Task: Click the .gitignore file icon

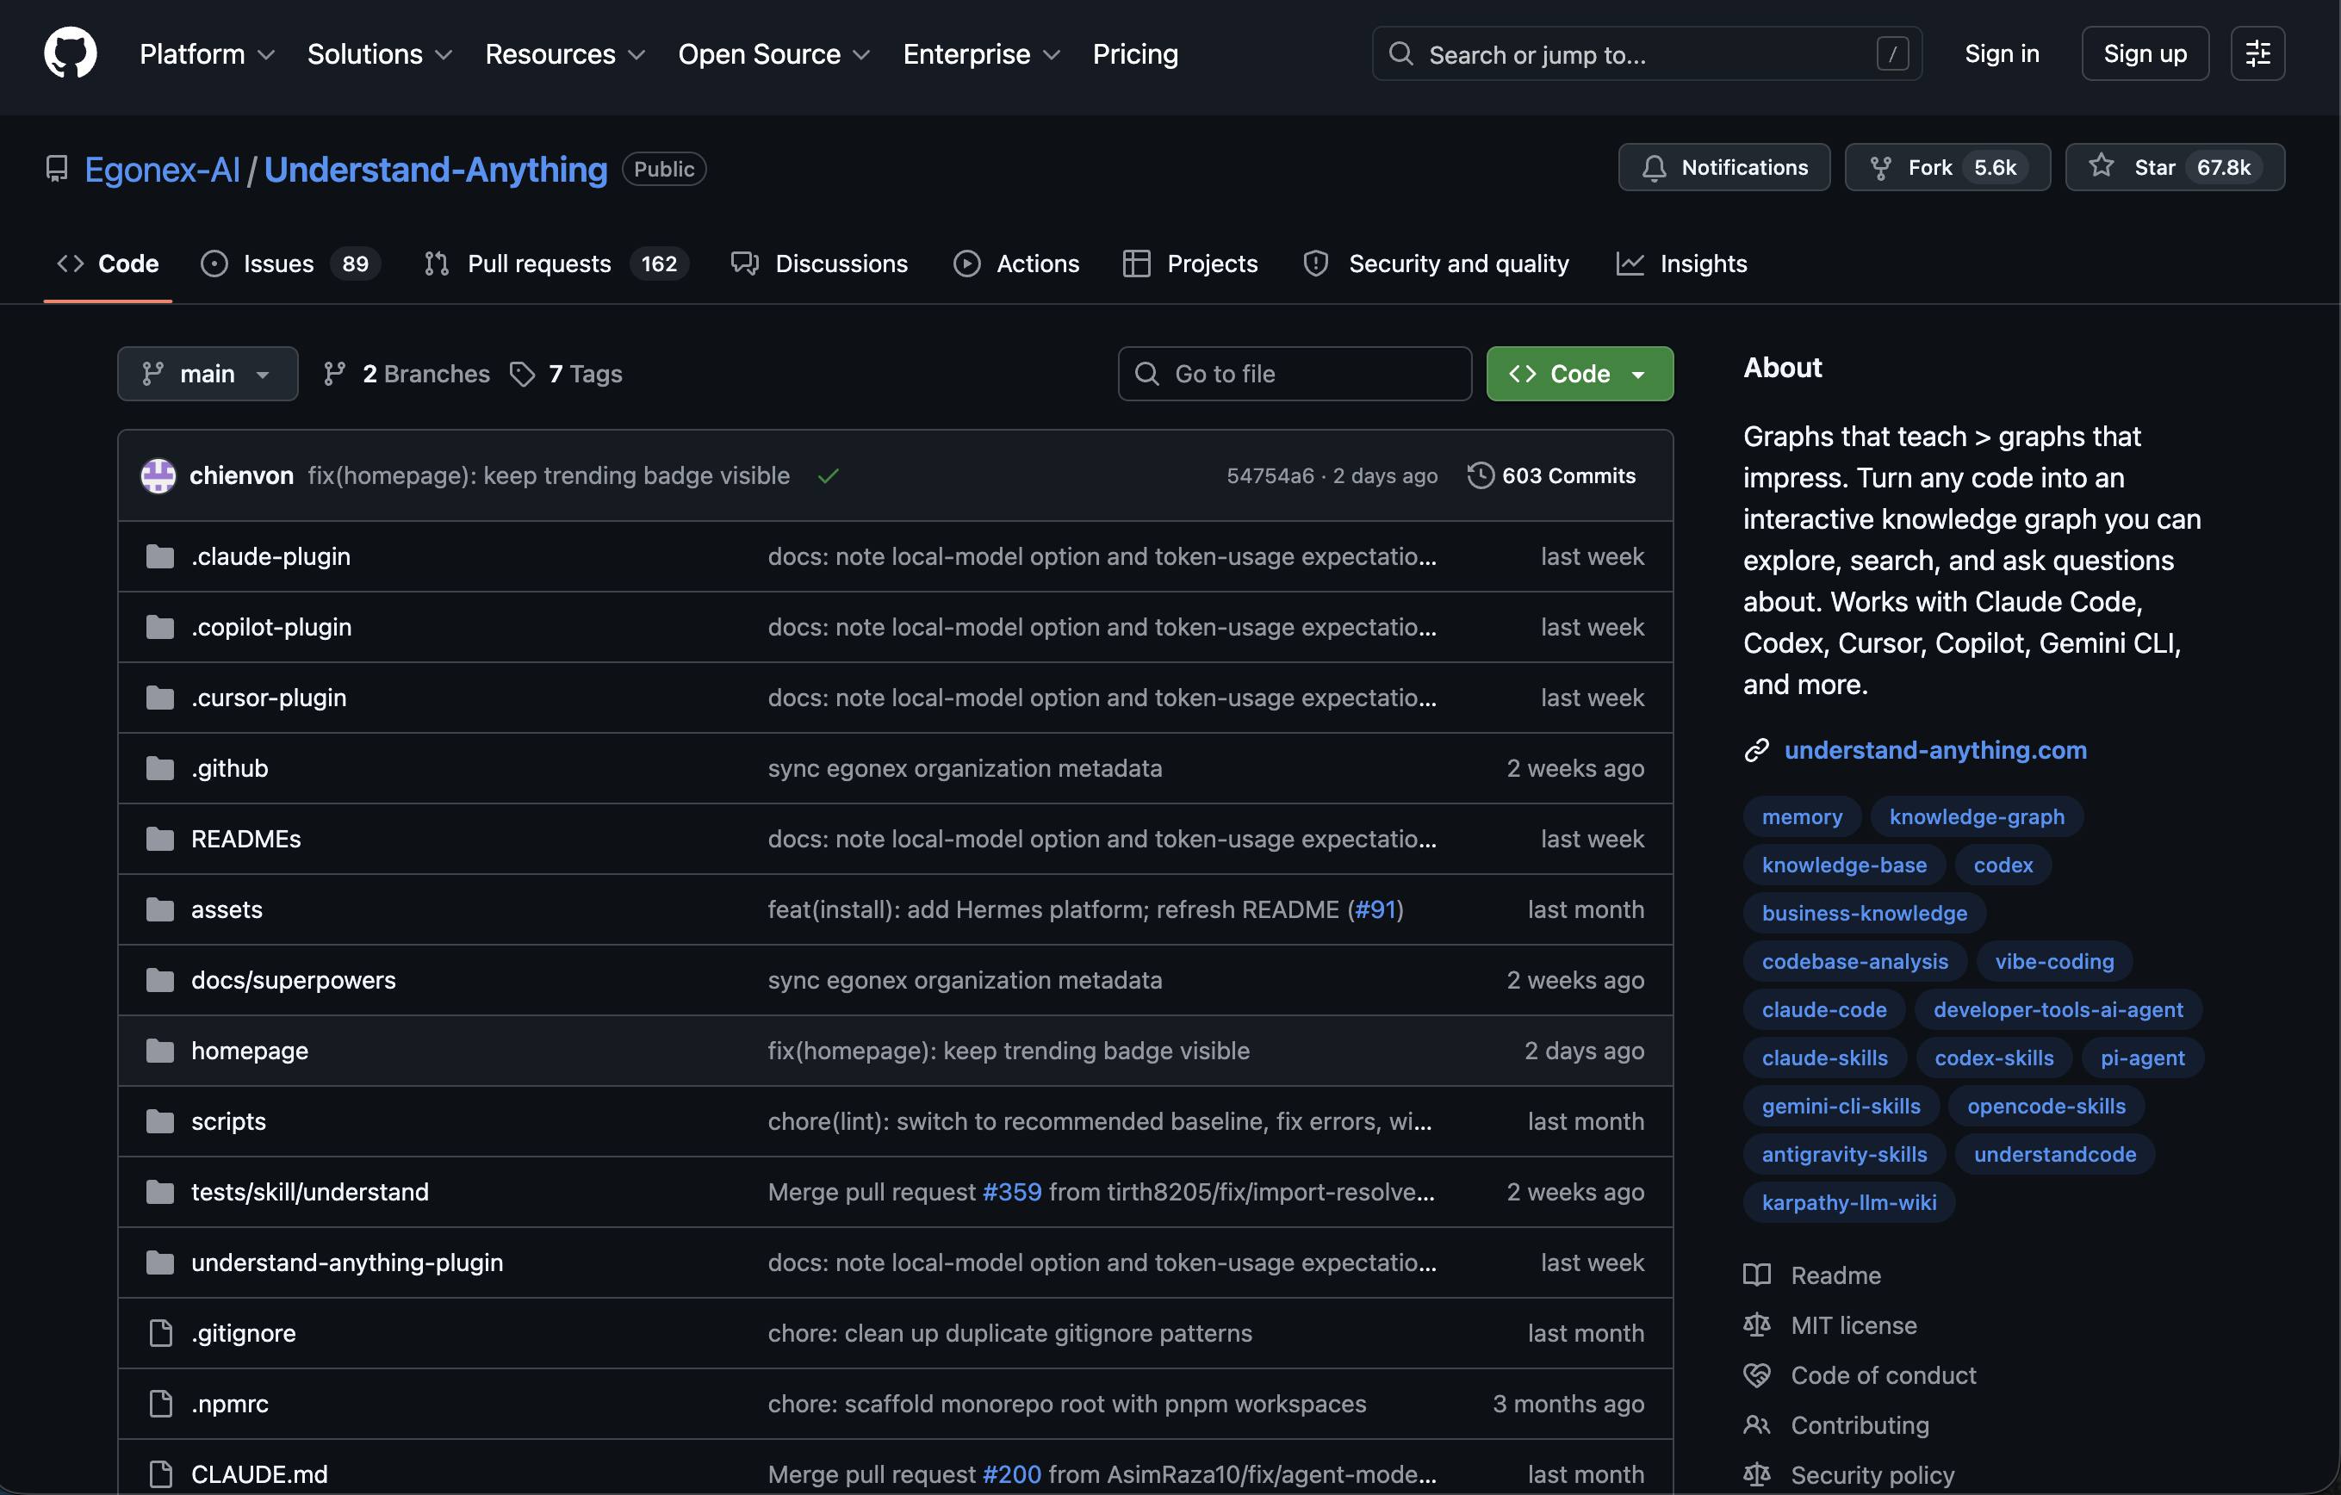Action: [160, 1333]
